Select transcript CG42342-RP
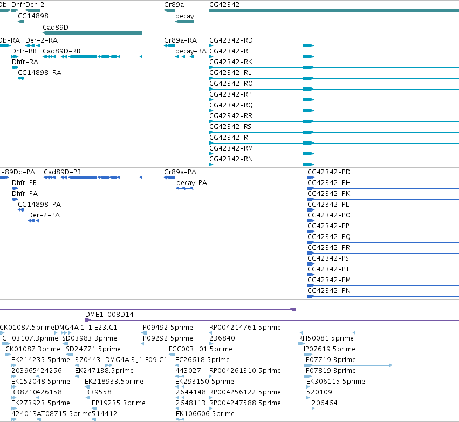Viewport: 459px width, 422px height. click(x=230, y=94)
